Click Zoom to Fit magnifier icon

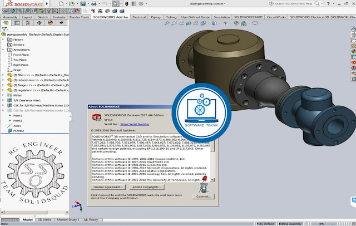(x=167, y=23)
